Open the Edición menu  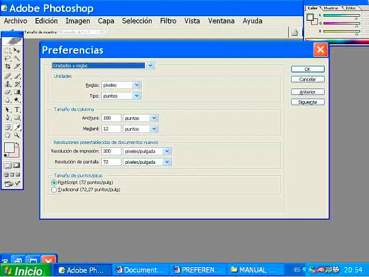(46, 21)
